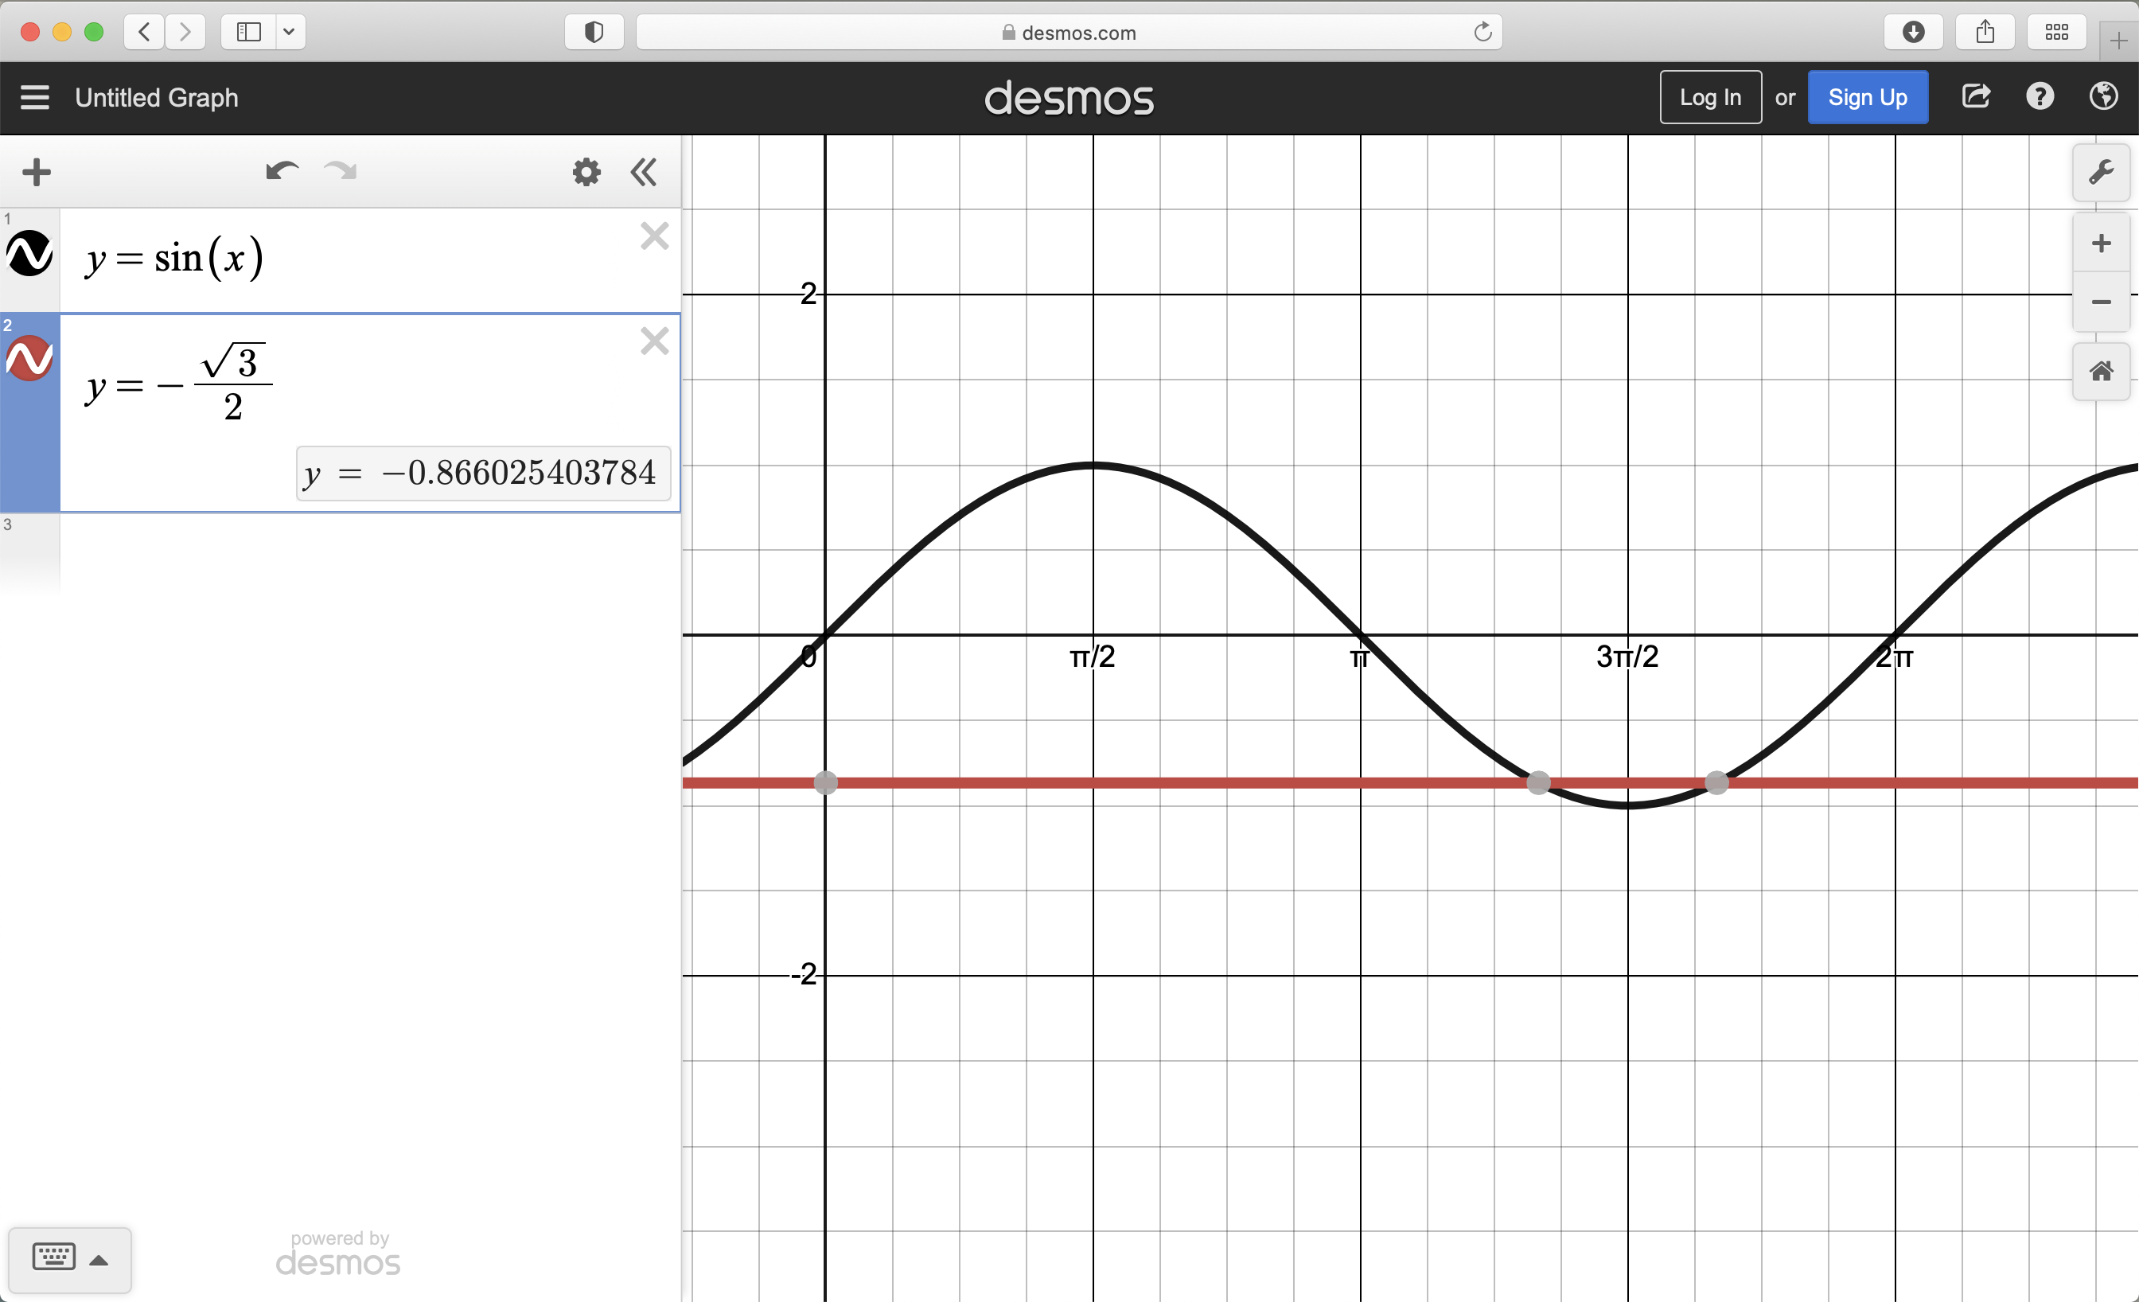
Task: Click the Log In button
Action: [x=1709, y=96]
